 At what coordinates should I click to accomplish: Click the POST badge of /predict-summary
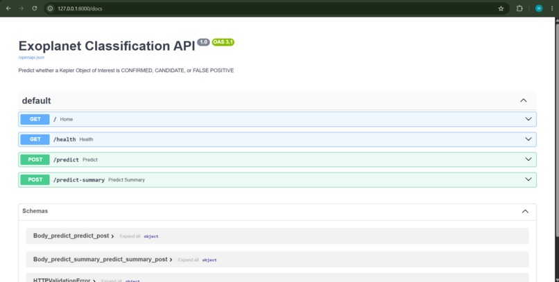pos(35,180)
